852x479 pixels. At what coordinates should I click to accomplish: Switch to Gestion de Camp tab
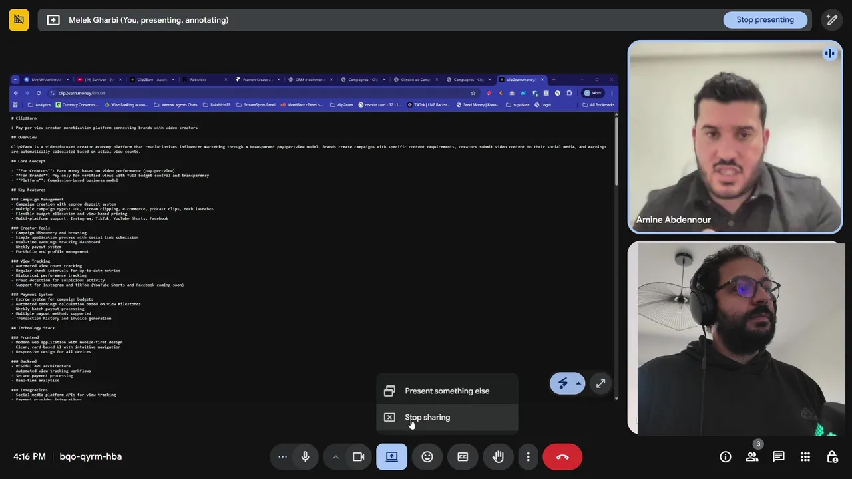tap(416, 80)
